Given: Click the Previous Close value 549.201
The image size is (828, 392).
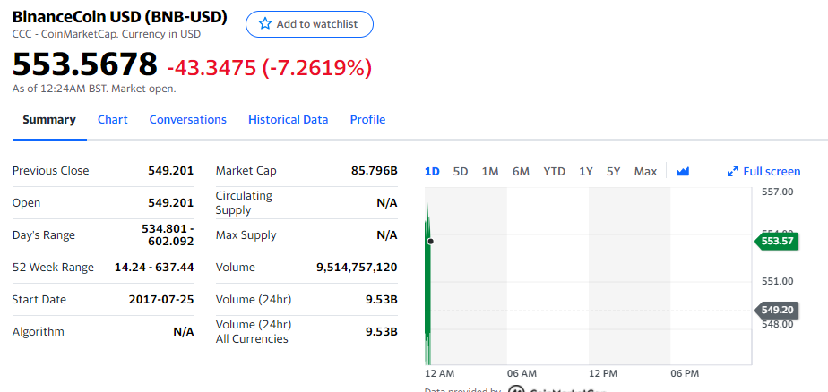Looking at the screenshot, I should 170,170.
